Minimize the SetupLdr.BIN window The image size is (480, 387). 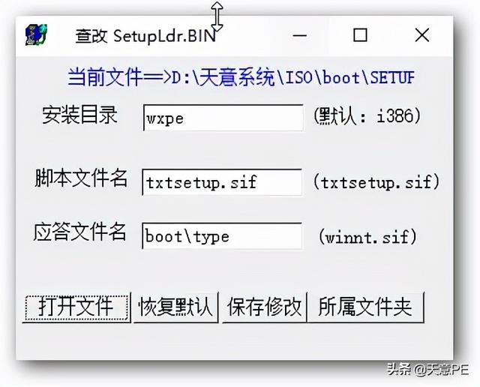(x=299, y=35)
